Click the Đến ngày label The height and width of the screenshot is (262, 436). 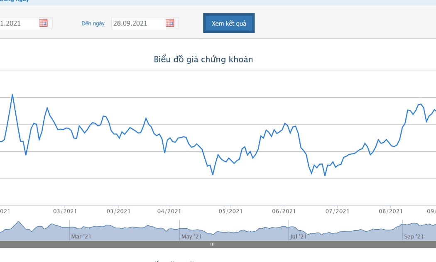[93, 23]
